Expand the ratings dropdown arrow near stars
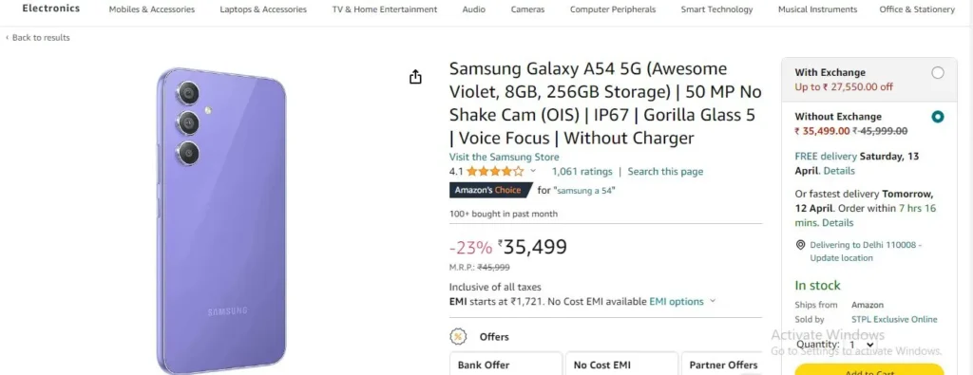 coord(533,171)
